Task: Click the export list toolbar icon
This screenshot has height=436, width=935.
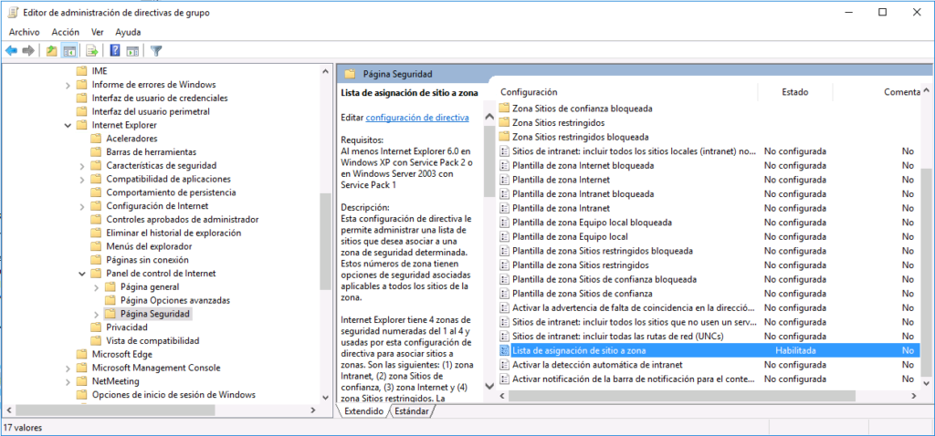Action: tap(92, 50)
